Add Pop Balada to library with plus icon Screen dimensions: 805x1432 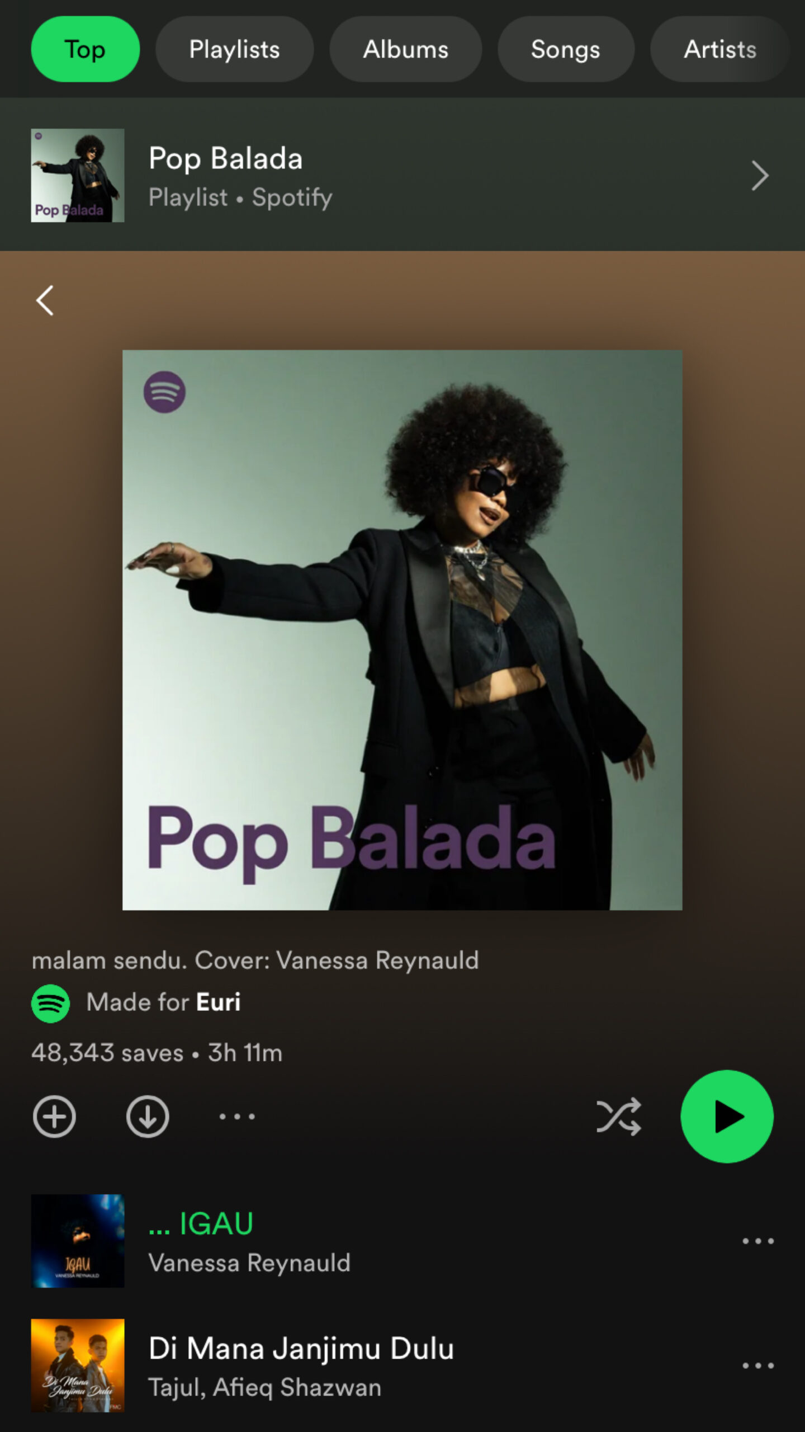pos(54,1117)
